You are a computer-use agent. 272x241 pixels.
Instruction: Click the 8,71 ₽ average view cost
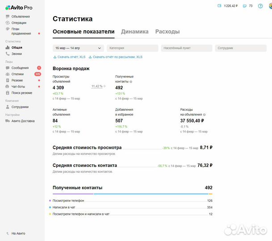pos(206,148)
